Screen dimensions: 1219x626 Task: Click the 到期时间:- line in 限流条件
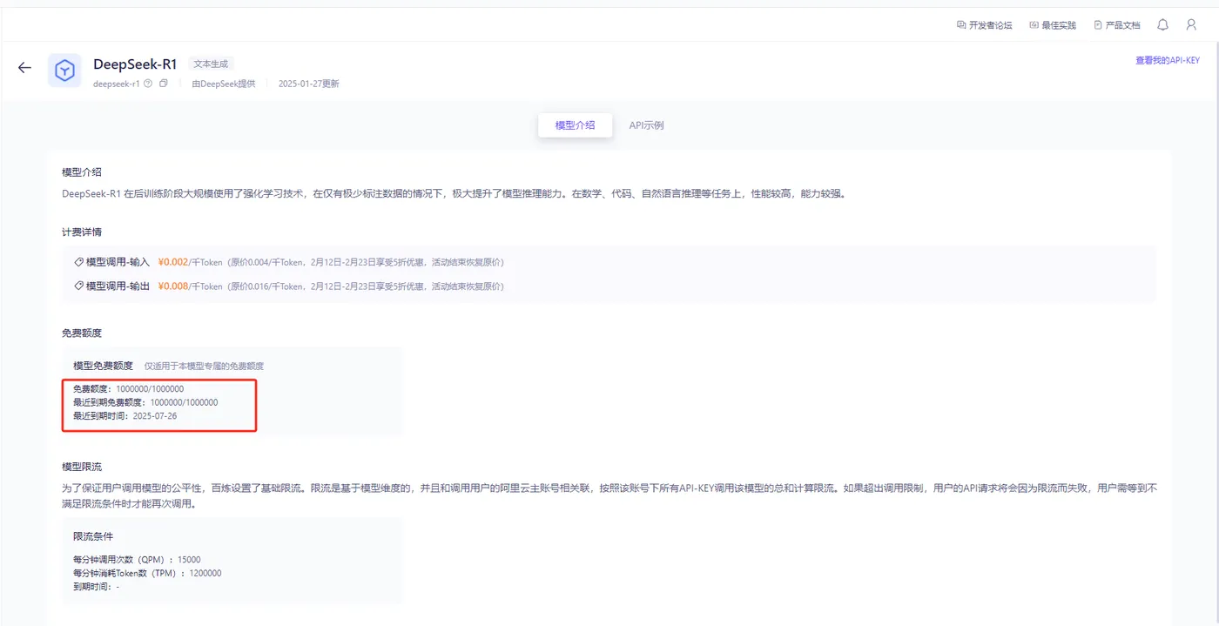pos(97,588)
